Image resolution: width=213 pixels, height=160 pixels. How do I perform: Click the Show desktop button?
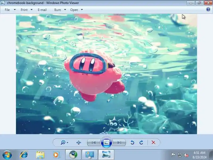211,155
